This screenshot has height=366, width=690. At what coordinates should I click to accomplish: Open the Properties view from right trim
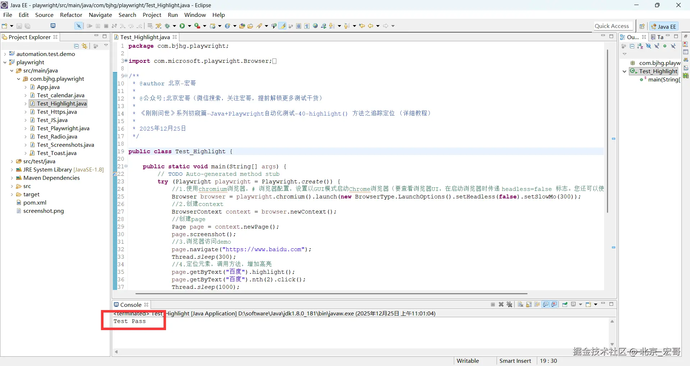(686, 52)
